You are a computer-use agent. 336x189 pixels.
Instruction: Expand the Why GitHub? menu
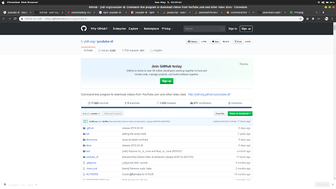[x=100, y=29]
